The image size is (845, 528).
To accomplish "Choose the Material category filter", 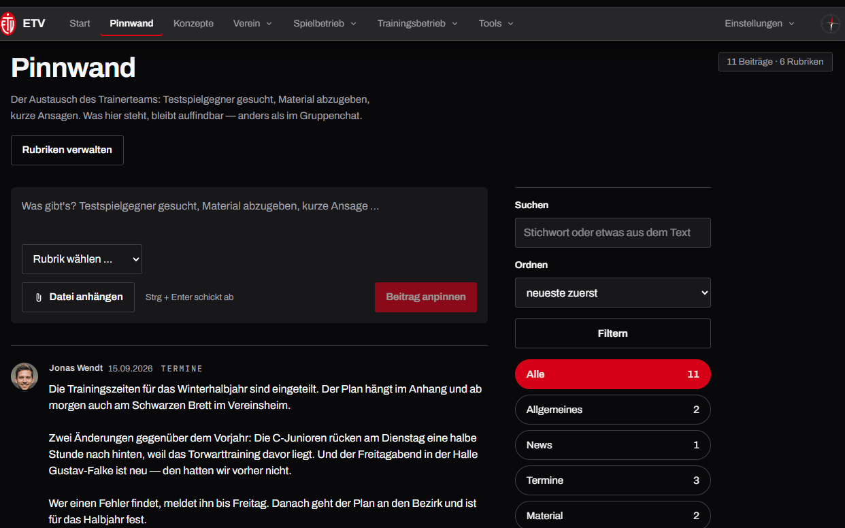I will [x=613, y=514].
